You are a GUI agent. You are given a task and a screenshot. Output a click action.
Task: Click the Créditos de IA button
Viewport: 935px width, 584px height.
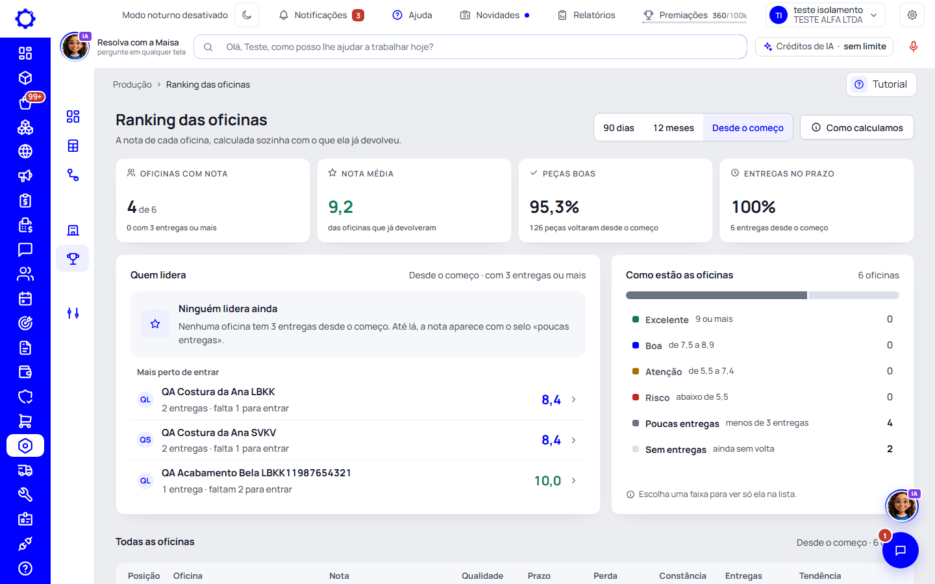825,47
